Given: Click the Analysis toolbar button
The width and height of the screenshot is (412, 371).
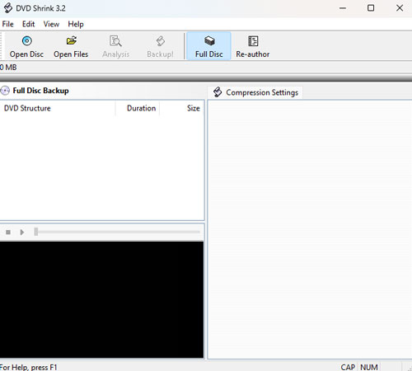Looking at the screenshot, I should (x=115, y=46).
